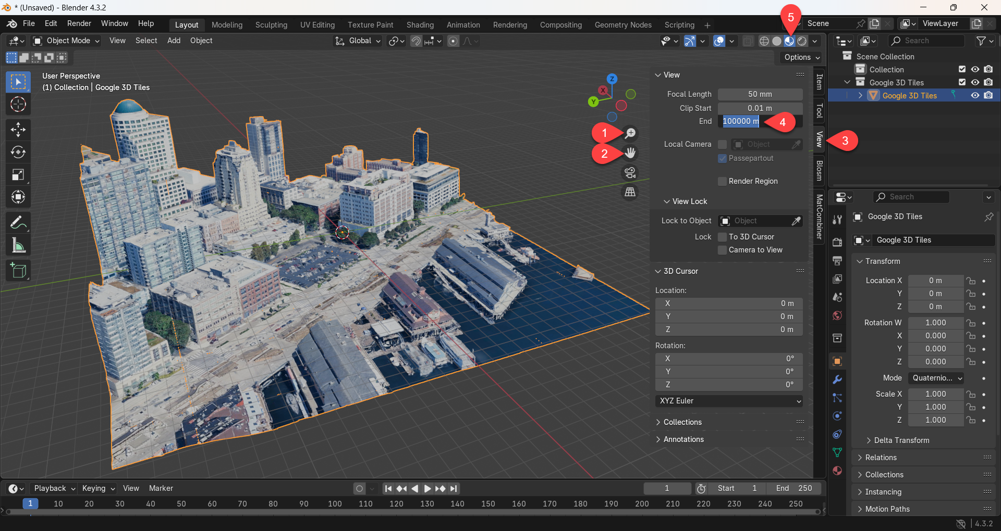Disable Collection render camera icon
The height and width of the screenshot is (531, 1001).
(988, 69)
